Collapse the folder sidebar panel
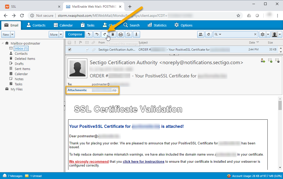Viewport: 283px width, 179px height. [x=64, y=106]
